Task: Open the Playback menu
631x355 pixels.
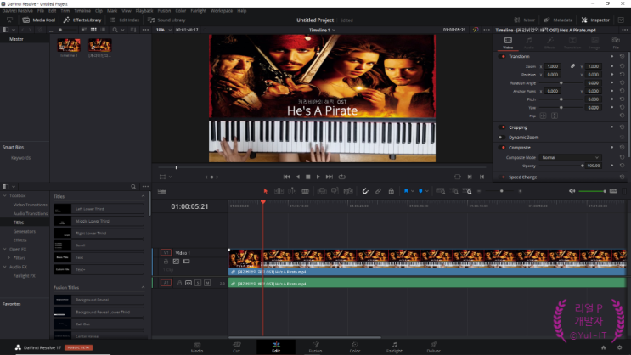Action: pos(144,11)
